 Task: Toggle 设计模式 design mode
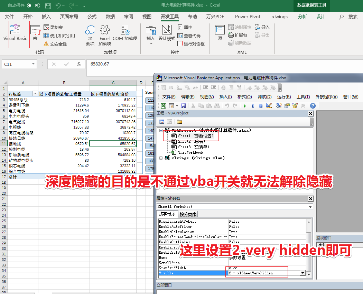point(167,33)
